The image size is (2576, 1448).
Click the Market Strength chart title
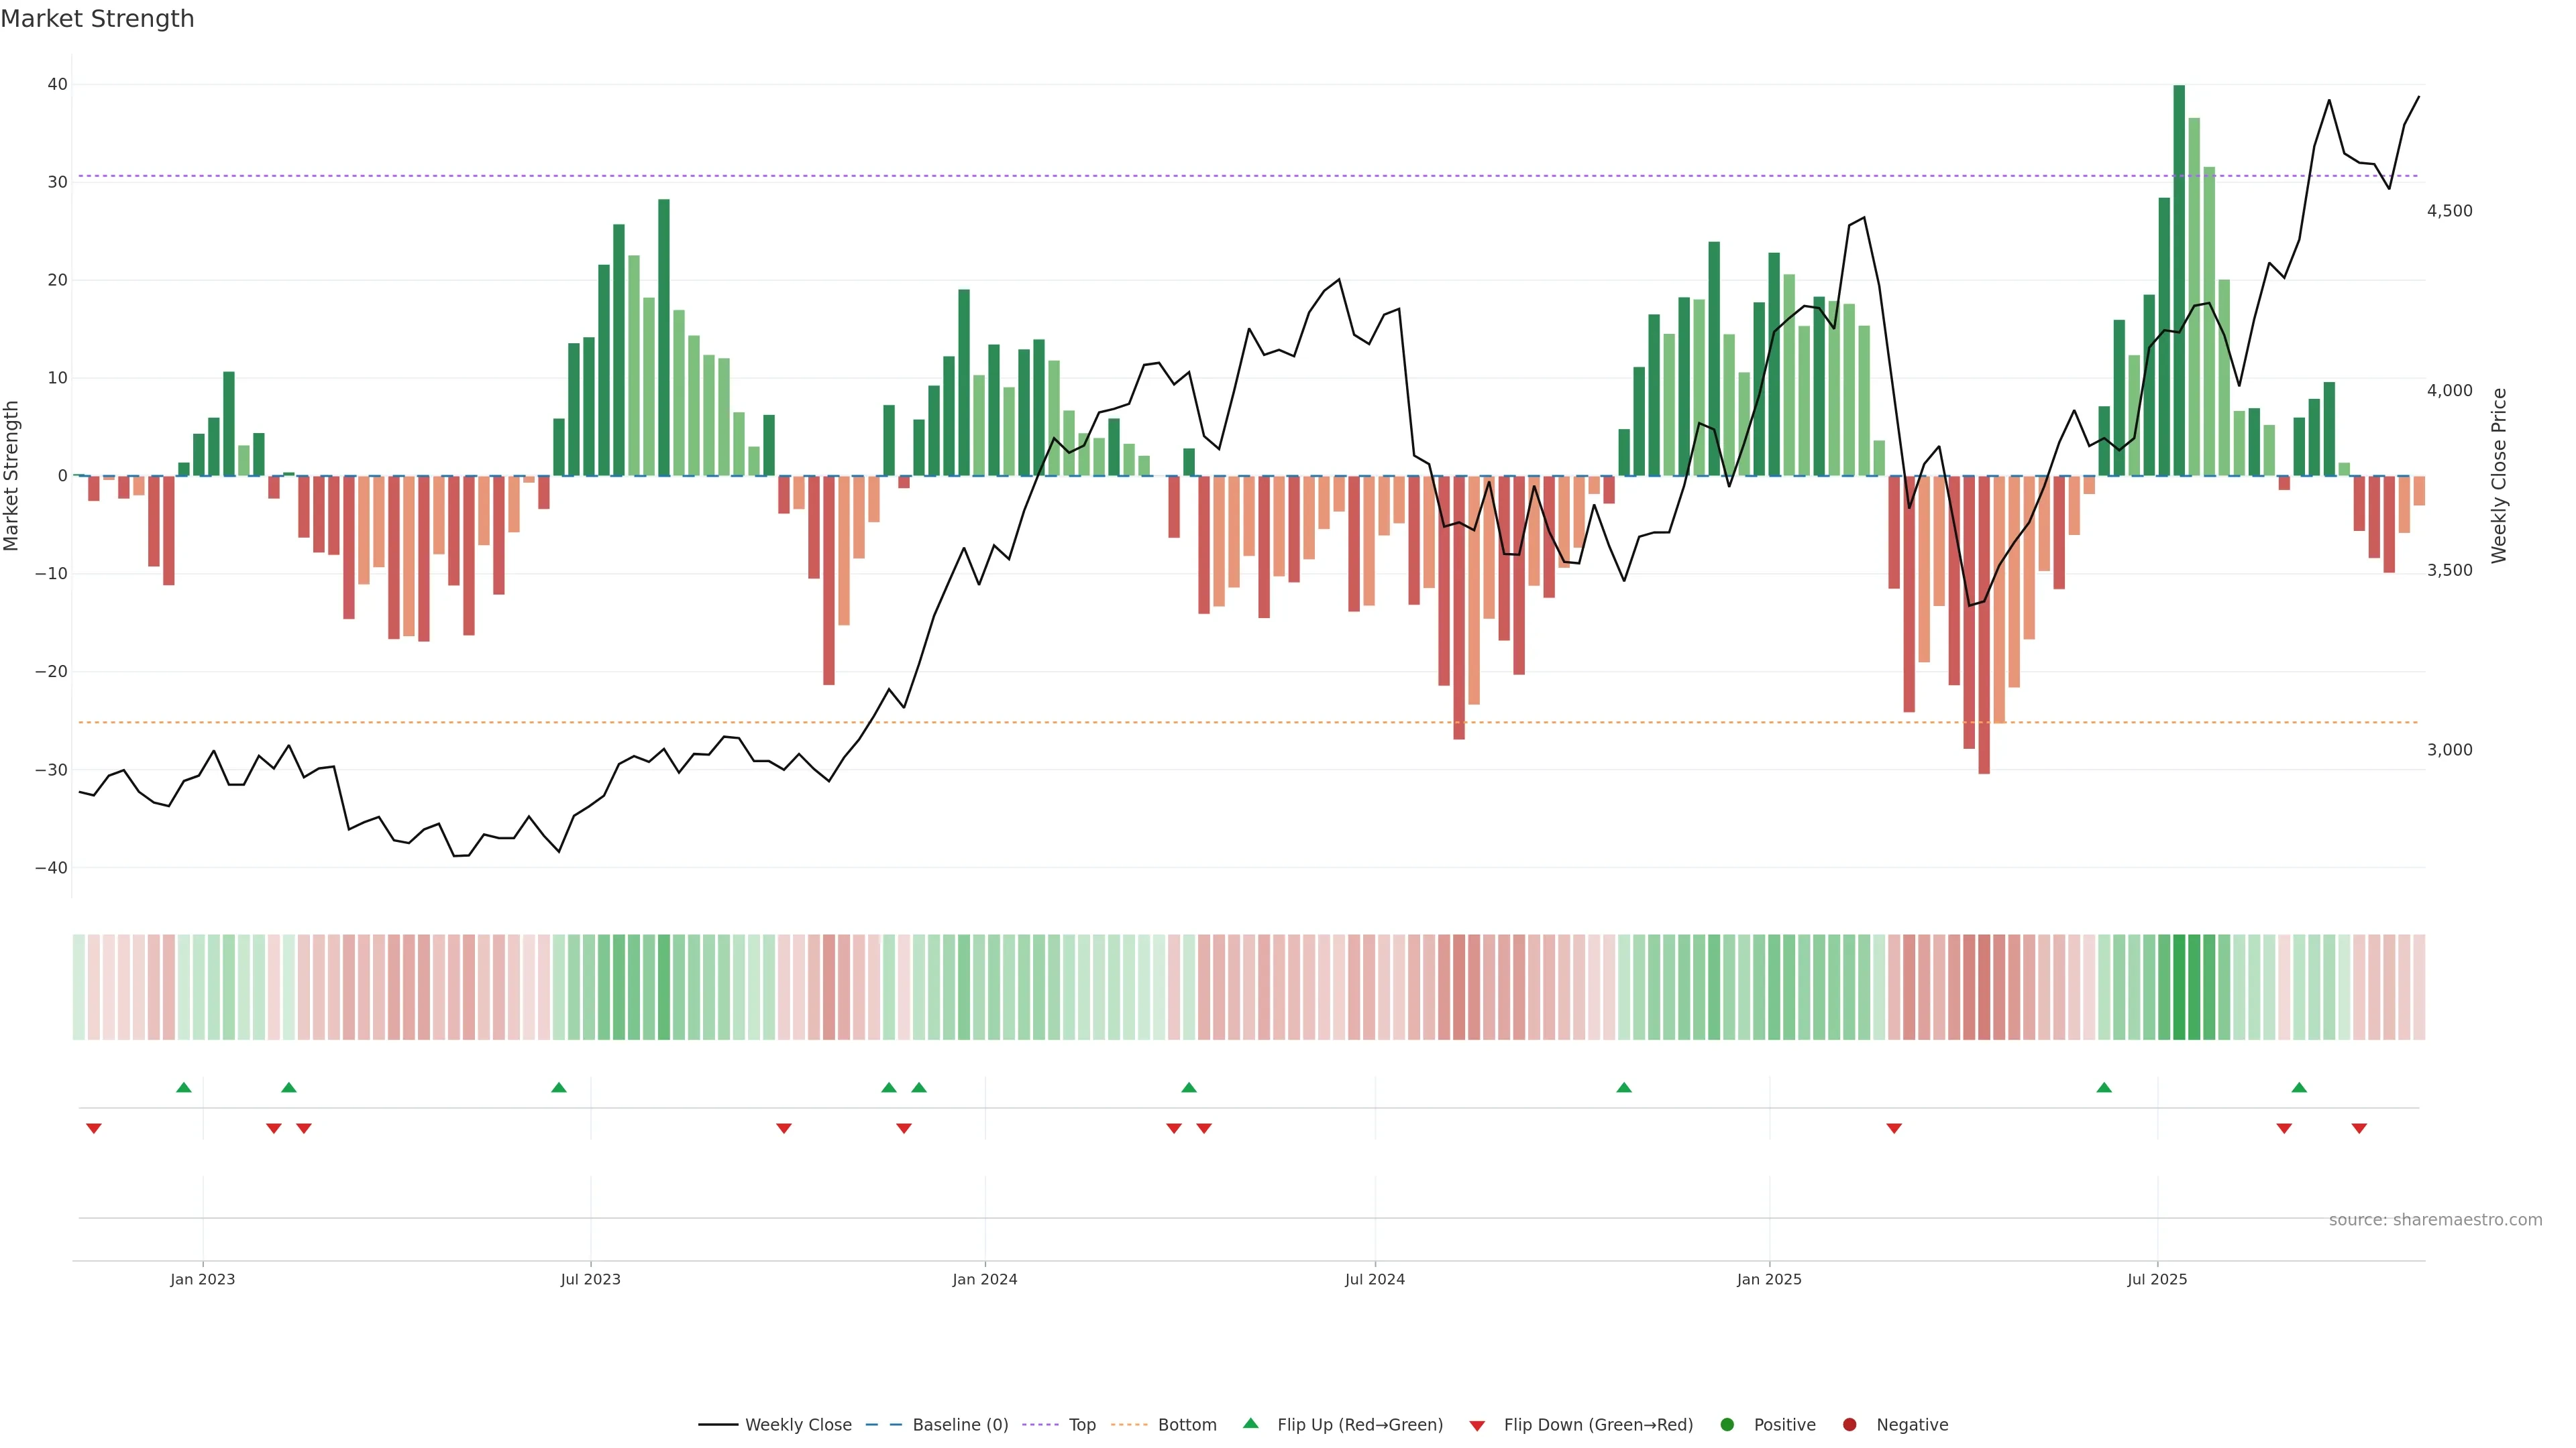point(97,19)
